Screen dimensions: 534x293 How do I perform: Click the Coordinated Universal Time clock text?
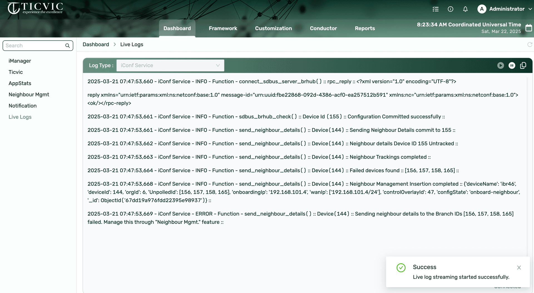point(469,24)
